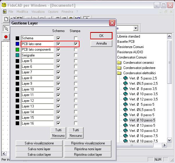Enable Stampa checkbox for Layer 16
175x163 pixels.
tap(76, 123)
